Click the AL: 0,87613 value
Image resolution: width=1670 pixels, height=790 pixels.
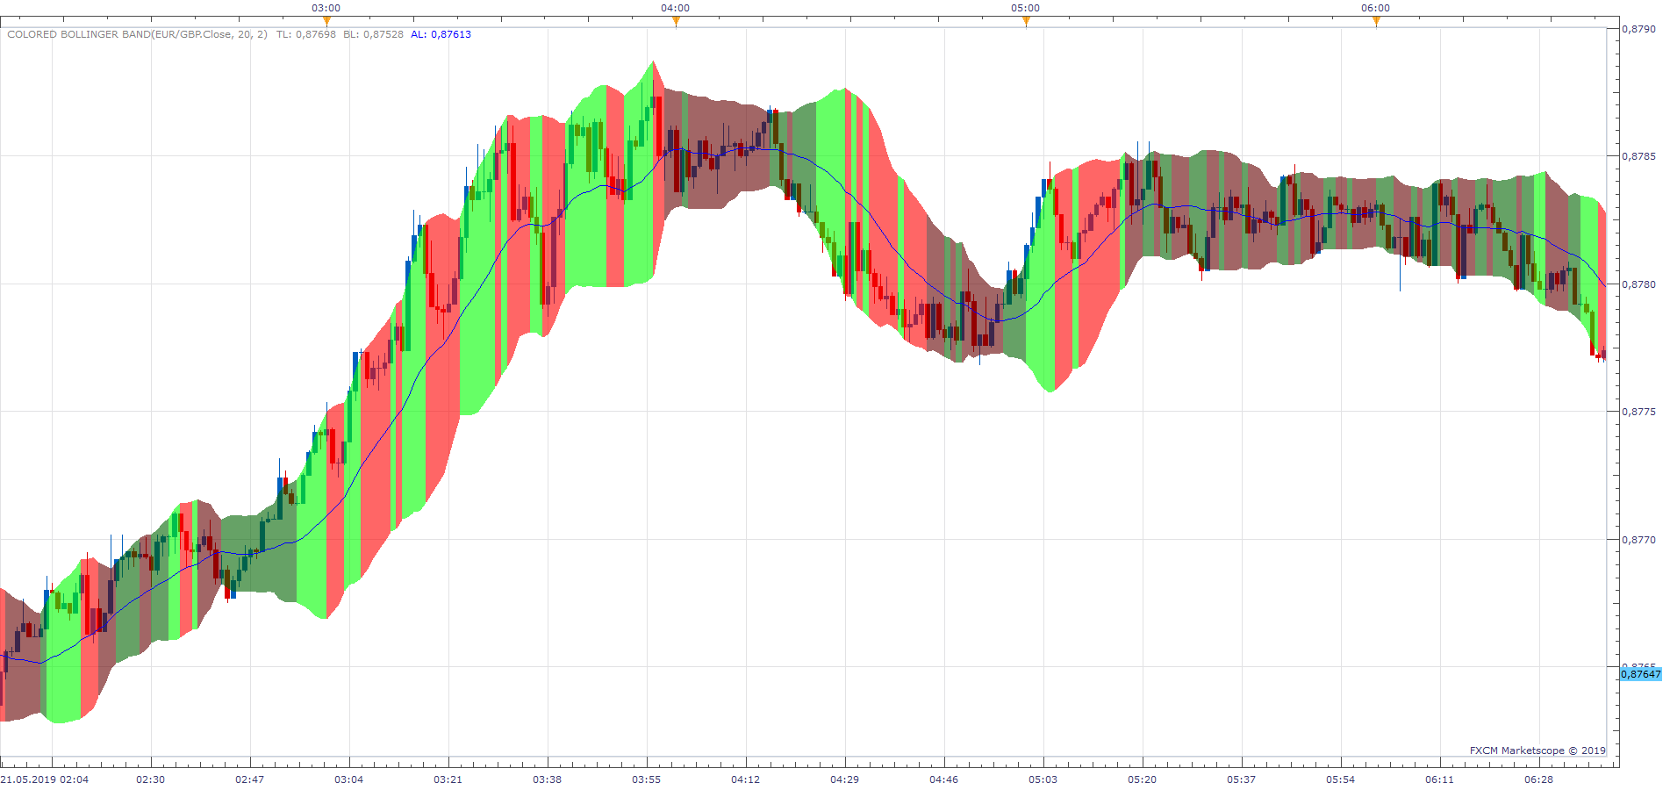(x=441, y=34)
